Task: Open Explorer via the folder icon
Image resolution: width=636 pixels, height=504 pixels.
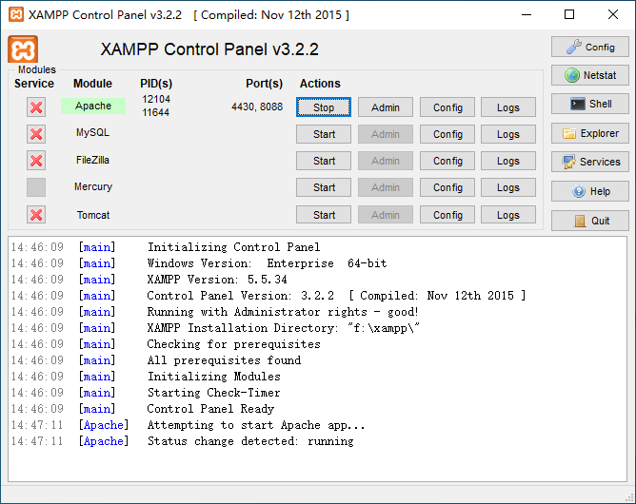Action: pyautogui.click(x=589, y=133)
